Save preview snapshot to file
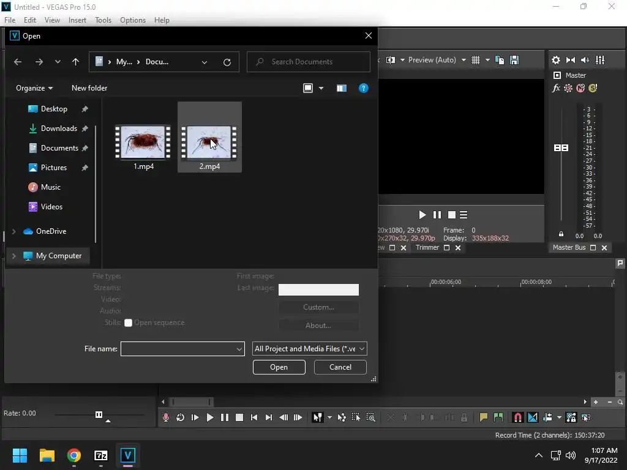Screen dimensions: 627x470 [514, 60]
